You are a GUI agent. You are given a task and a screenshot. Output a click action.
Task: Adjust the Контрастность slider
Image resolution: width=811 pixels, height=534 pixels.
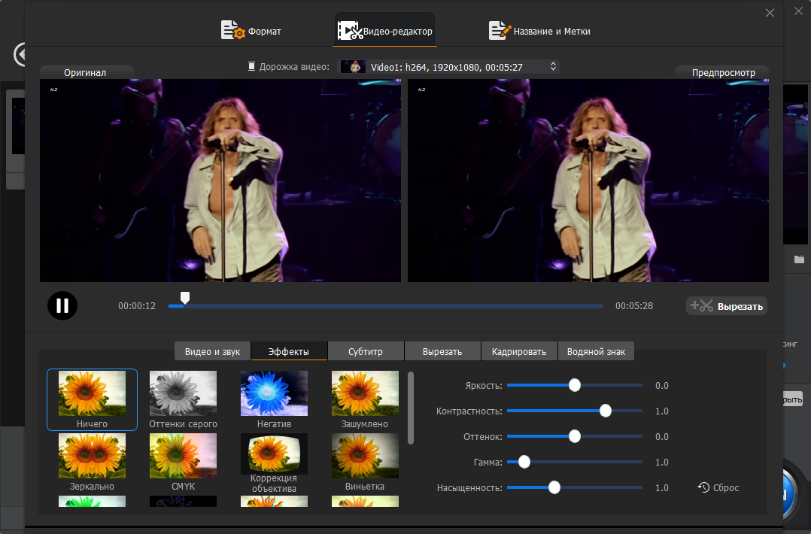[x=574, y=411]
